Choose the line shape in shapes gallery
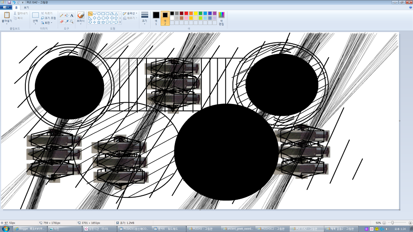Image resolution: width=413 pixels, height=232 pixels. pyautogui.click(x=90, y=14)
